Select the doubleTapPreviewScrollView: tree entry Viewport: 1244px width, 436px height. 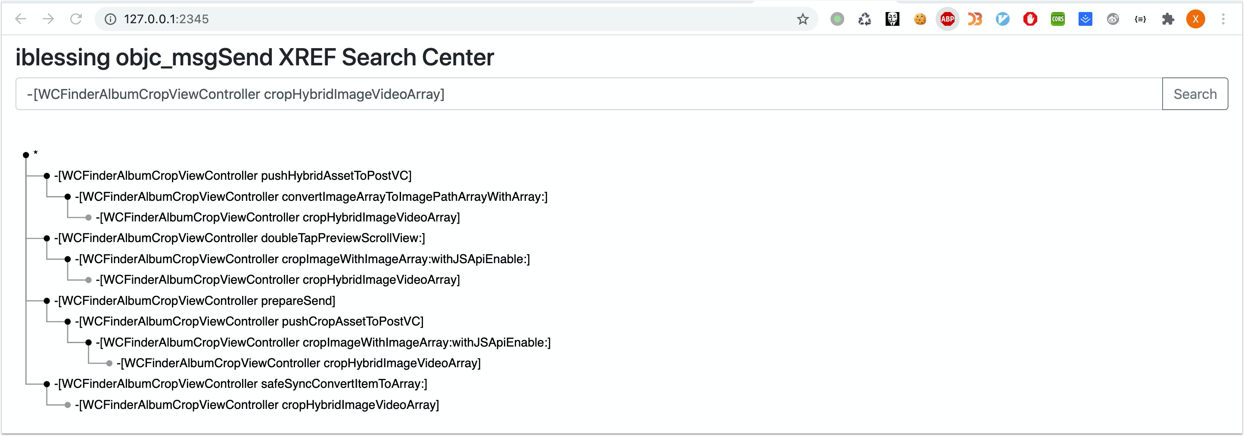[x=239, y=238]
